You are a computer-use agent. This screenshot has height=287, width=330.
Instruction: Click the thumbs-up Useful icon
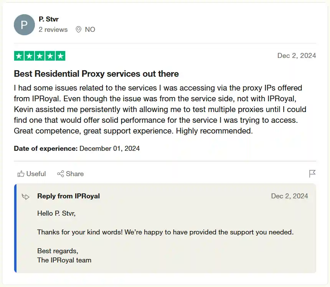[21, 173]
